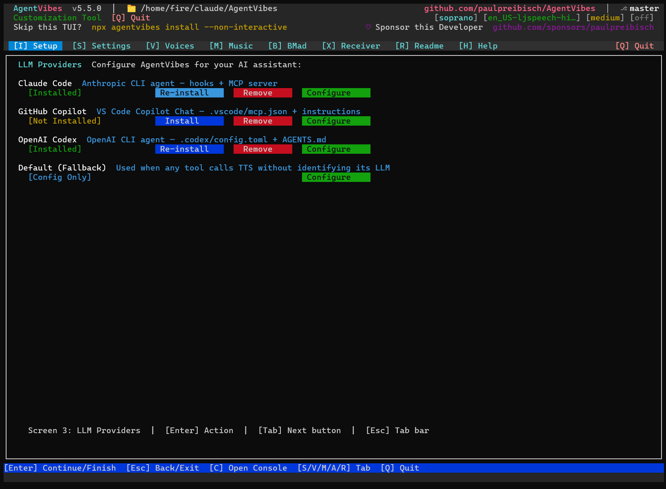
Task: Remove the OpenAI Codex provider
Action: coord(263,149)
